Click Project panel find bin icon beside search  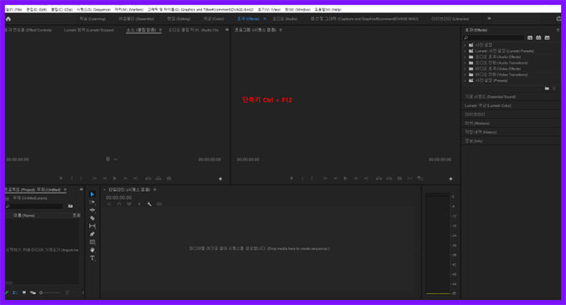click(x=70, y=206)
